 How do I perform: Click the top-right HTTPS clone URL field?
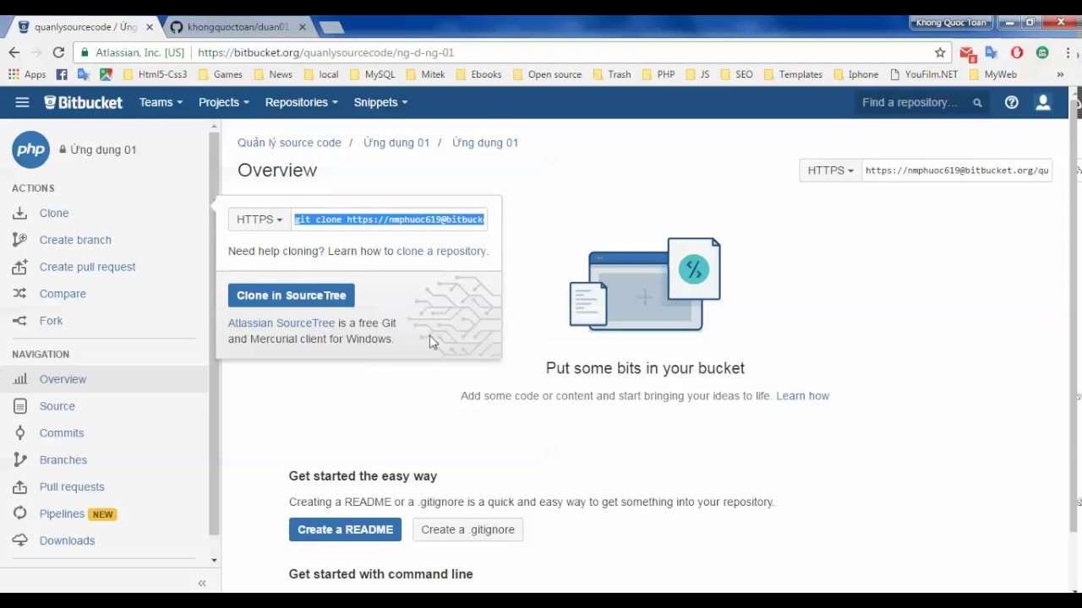pos(957,171)
